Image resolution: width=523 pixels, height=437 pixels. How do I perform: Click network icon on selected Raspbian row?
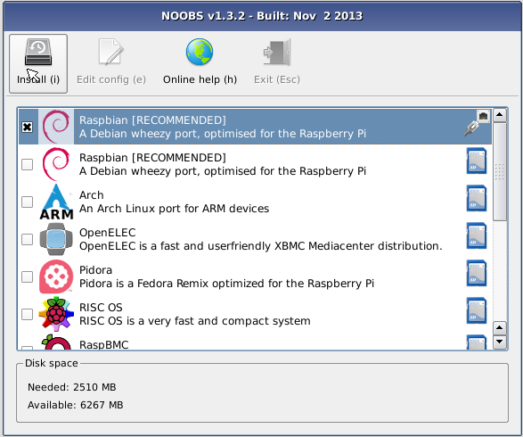point(478,122)
